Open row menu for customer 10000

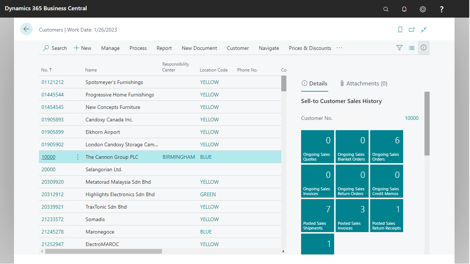[x=77, y=157]
